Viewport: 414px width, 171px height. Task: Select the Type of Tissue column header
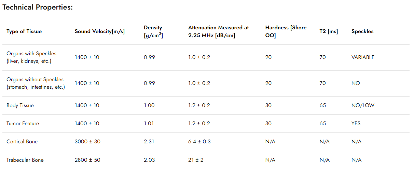pyautogui.click(x=24, y=31)
